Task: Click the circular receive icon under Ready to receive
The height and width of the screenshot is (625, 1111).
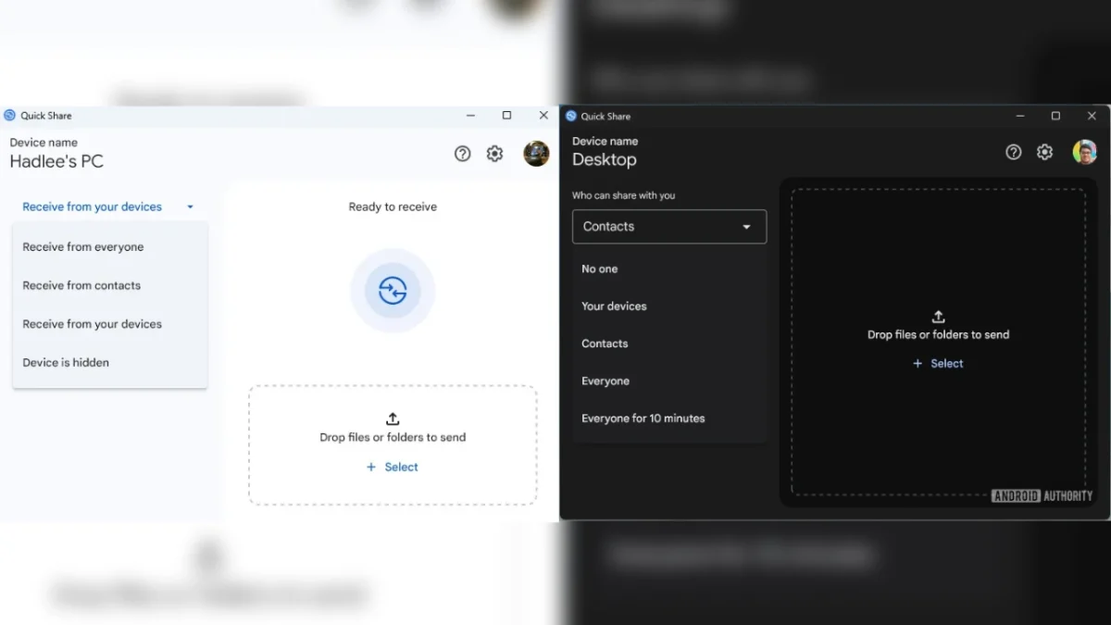Action: pyautogui.click(x=393, y=291)
